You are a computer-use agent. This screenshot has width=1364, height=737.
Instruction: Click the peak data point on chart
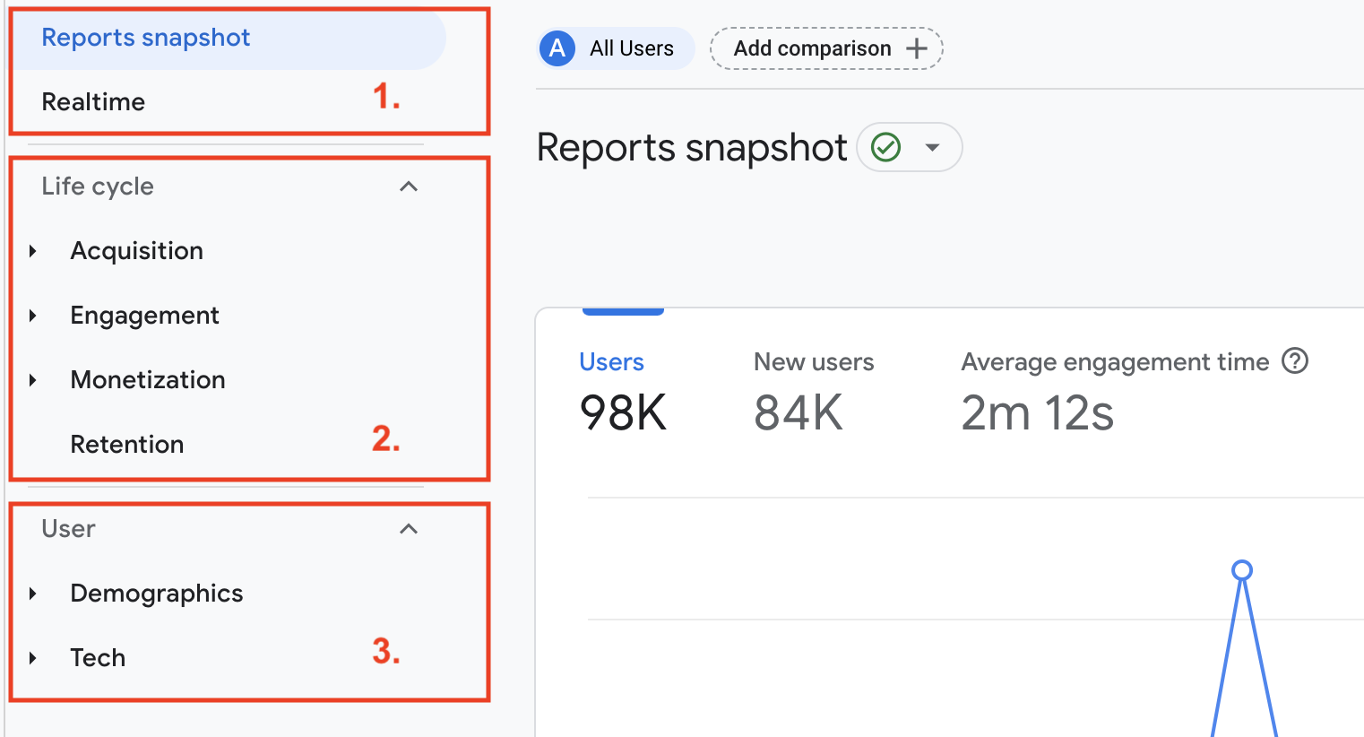pyautogui.click(x=1242, y=570)
